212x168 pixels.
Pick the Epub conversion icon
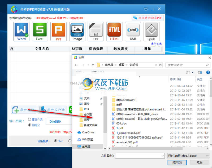click(152, 32)
